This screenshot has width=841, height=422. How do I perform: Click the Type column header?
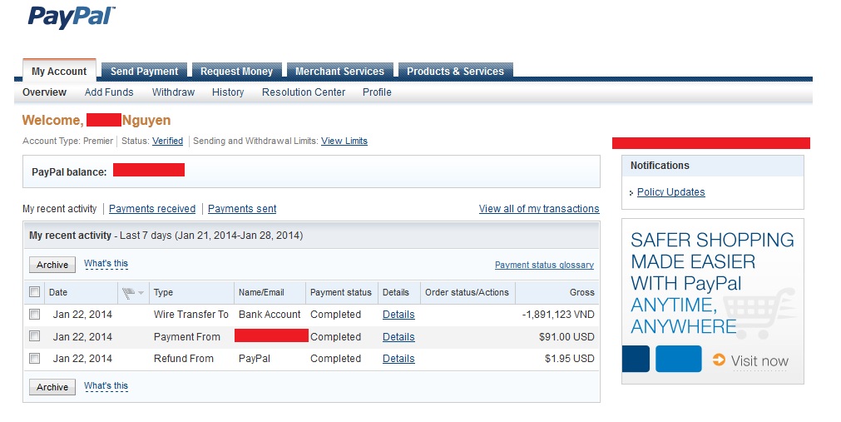coord(163,293)
